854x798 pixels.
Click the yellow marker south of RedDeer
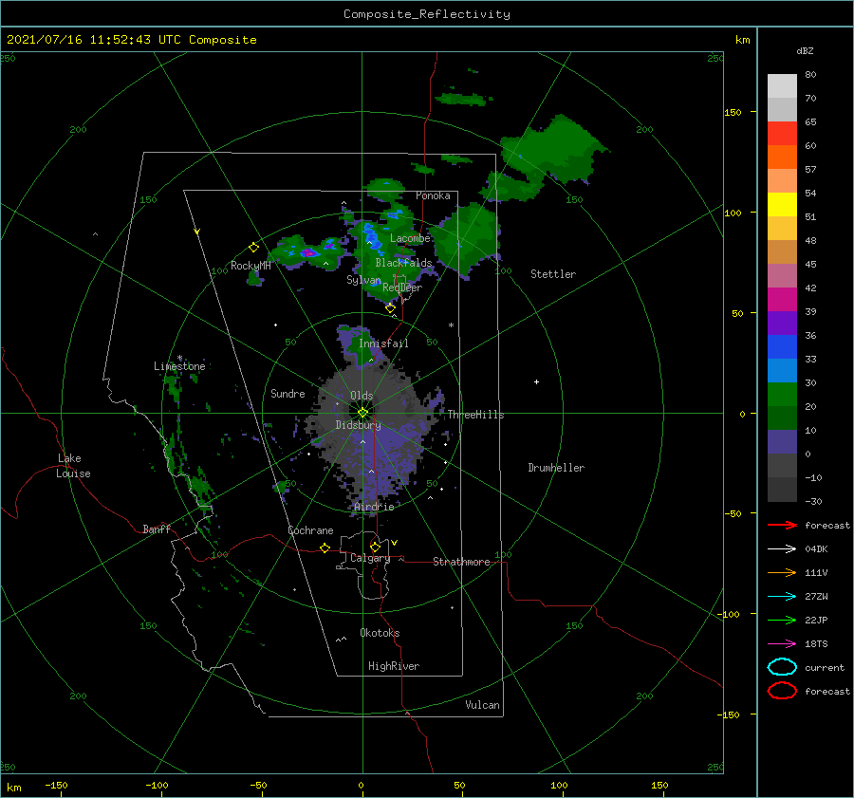coord(390,308)
